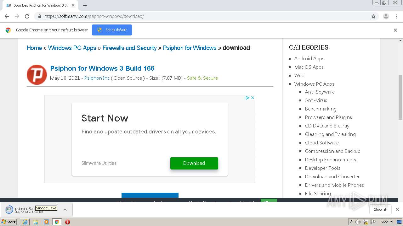Go back with browser back arrow
The image size is (403, 226).
pyautogui.click(x=7, y=16)
